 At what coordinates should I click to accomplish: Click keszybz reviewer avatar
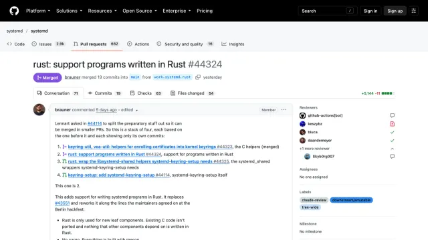tap(302, 124)
